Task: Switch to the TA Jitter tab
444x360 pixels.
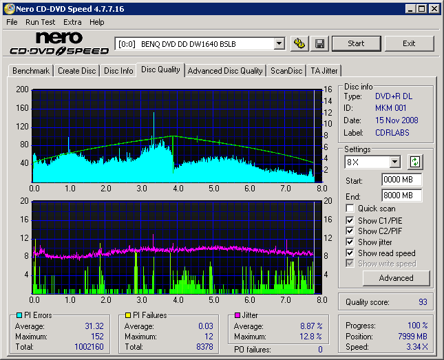Action: coord(324,71)
